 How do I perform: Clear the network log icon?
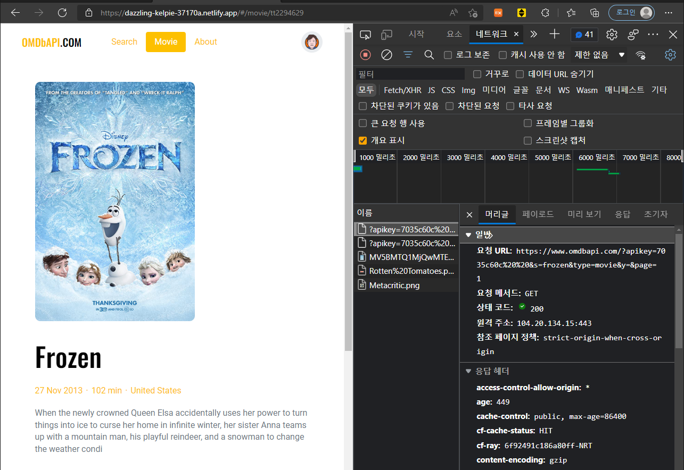(x=387, y=55)
